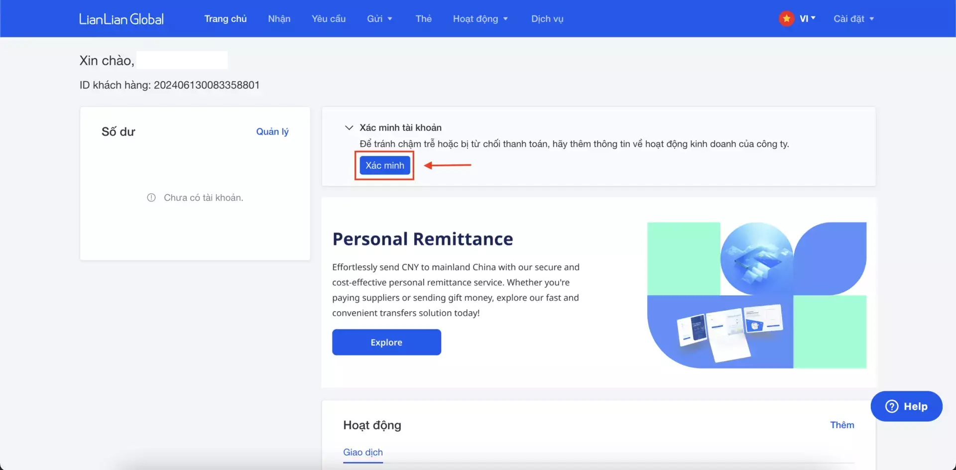The width and height of the screenshot is (956, 470).
Task: Open the VI language selector
Action: coord(807,19)
